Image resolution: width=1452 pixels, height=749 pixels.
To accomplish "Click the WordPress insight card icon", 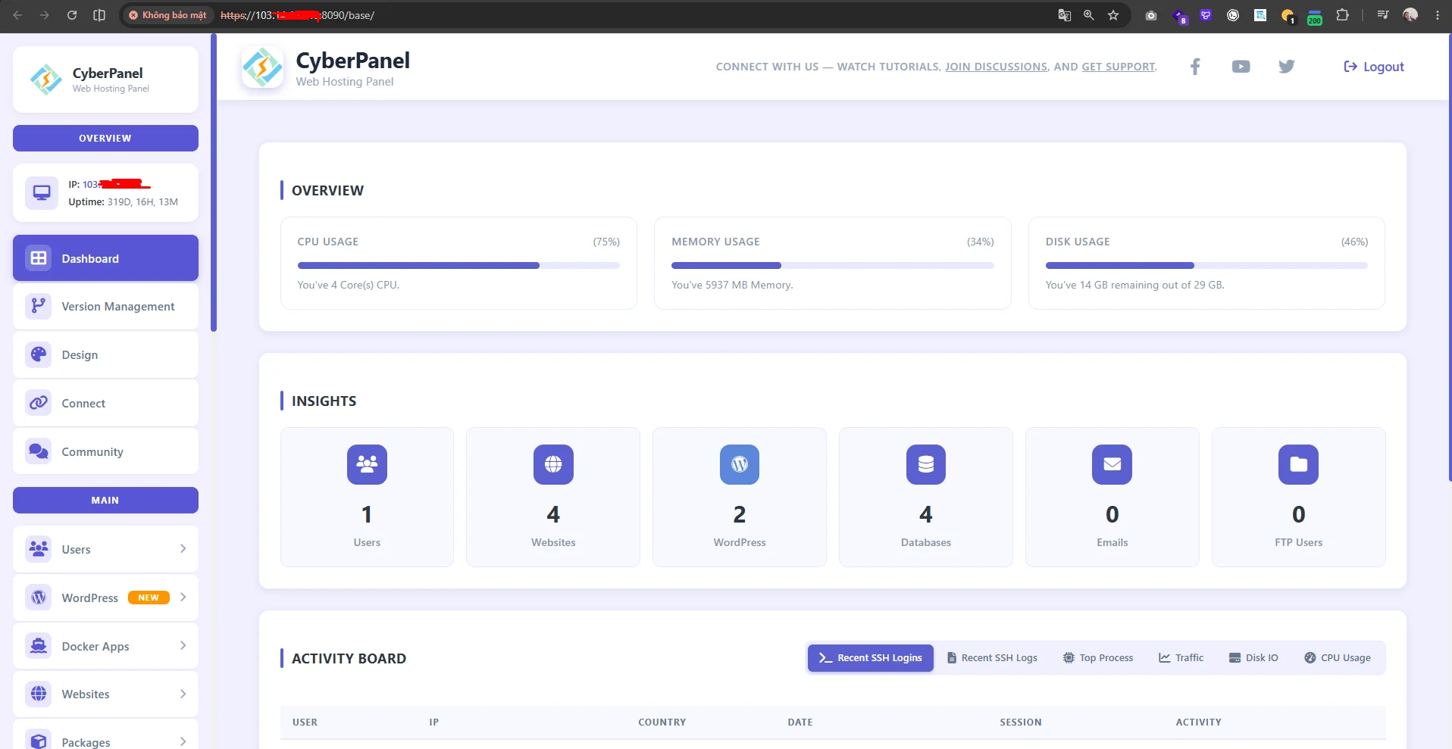I will pos(740,464).
